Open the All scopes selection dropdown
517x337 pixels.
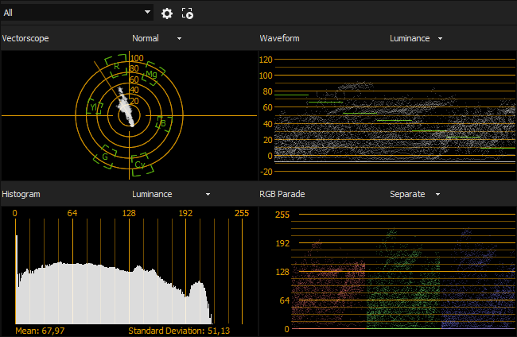77,13
